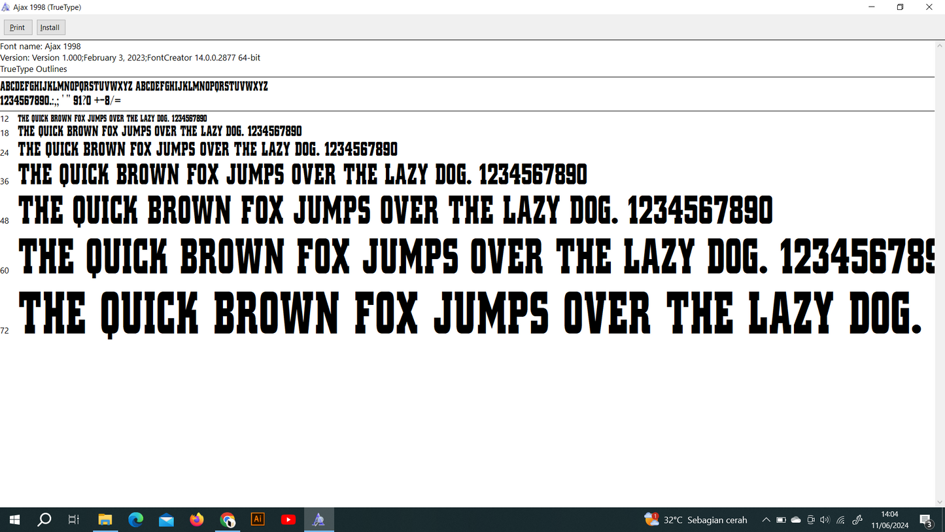Open the Wi-Fi network tray icon
The width and height of the screenshot is (945, 532).
pos(840,520)
